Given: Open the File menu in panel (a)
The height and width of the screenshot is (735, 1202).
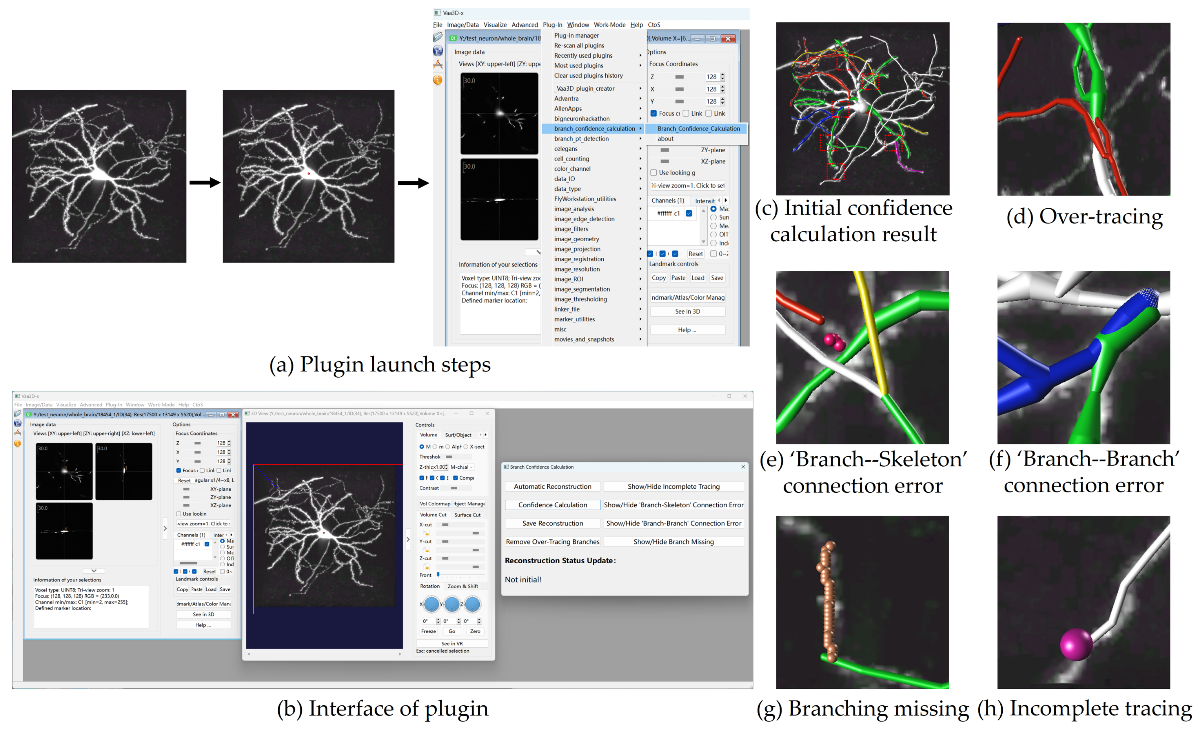Looking at the screenshot, I should pos(438,25).
